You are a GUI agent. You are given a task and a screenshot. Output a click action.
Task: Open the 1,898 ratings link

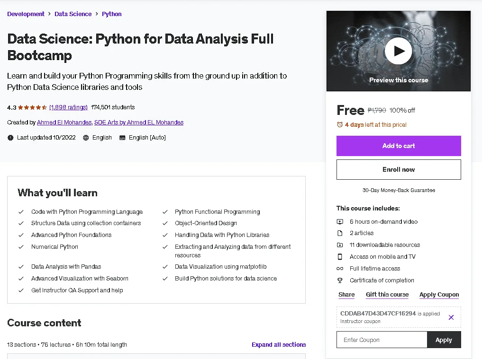coord(68,107)
